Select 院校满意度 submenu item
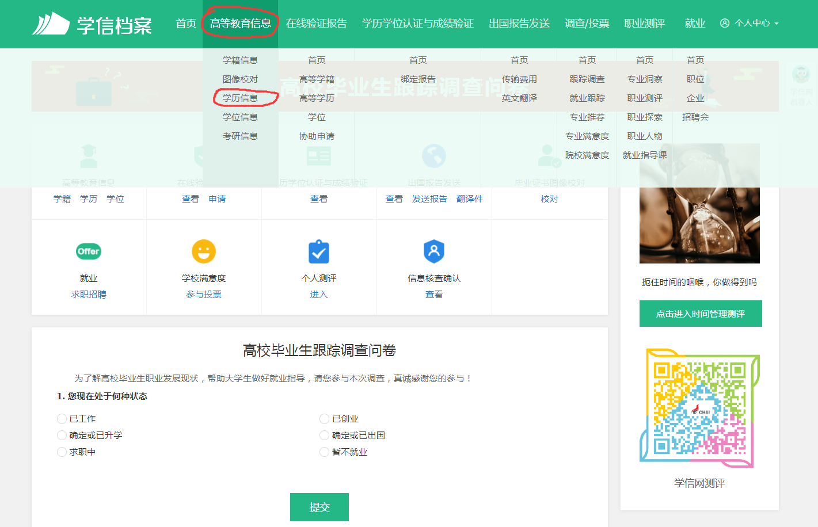This screenshot has height=527, width=818. coord(587,155)
